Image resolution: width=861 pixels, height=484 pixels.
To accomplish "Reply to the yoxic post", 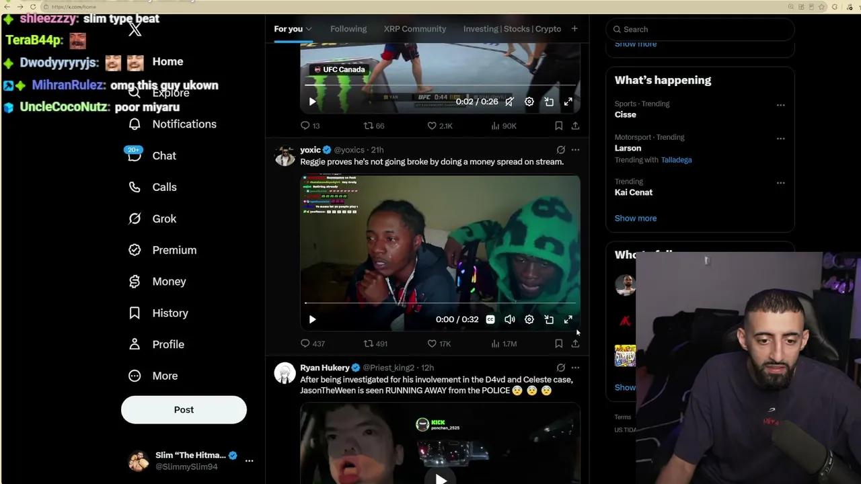I will pyautogui.click(x=312, y=344).
